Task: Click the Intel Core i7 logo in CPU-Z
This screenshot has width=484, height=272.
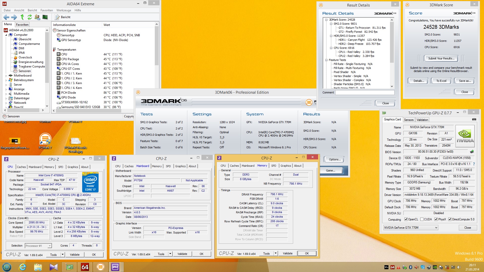Action: 90,182
